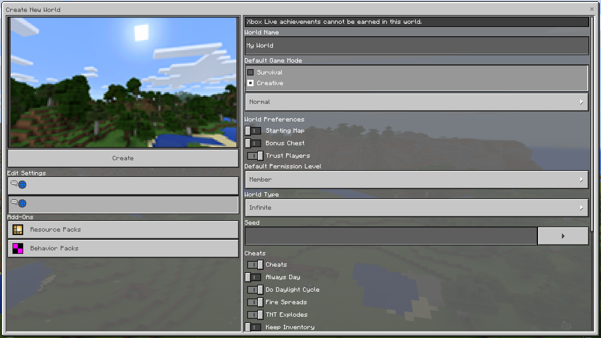Click the seed picker arrow button

click(x=563, y=236)
